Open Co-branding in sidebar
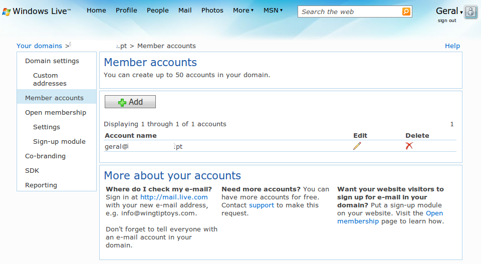The width and height of the screenshot is (481, 264). pyautogui.click(x=46, y=156)
